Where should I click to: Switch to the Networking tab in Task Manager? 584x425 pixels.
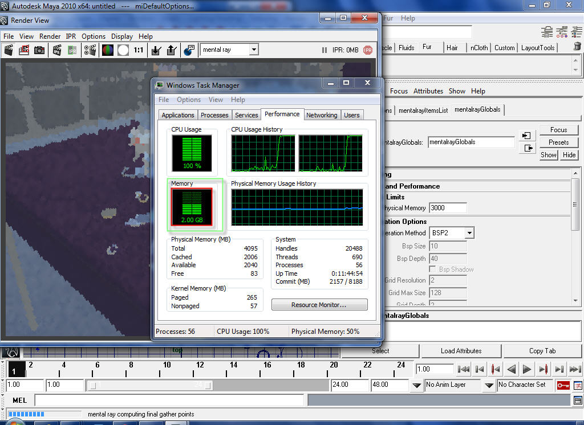(322, 115)
